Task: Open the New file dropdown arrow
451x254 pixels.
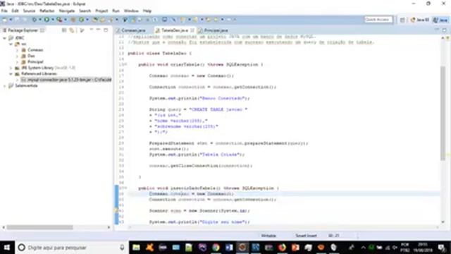Action: click(x=11, y=20)
